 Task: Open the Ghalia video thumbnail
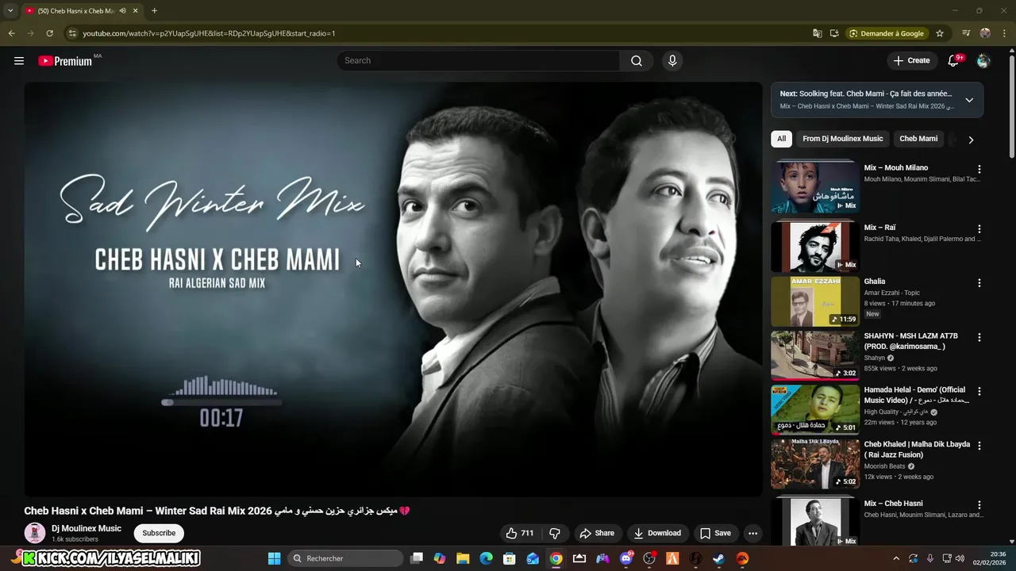point(815,301)
